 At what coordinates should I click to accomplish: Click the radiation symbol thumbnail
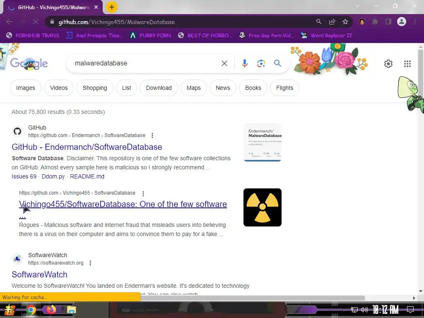coord(262,207)
